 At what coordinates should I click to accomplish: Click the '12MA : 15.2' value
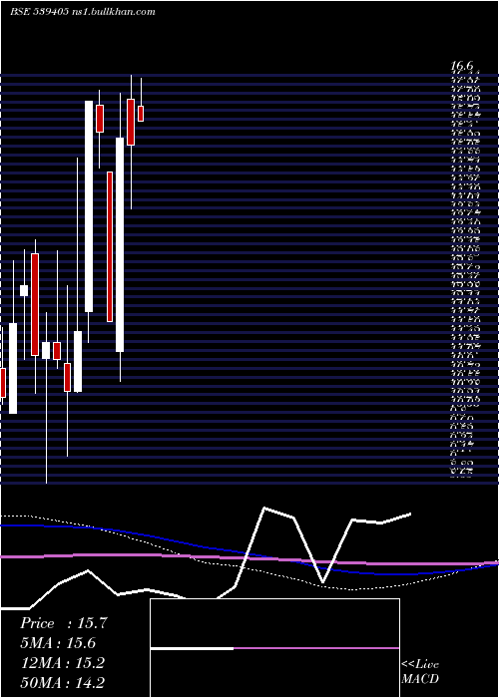pyautogui.click(x=62, y=663)
